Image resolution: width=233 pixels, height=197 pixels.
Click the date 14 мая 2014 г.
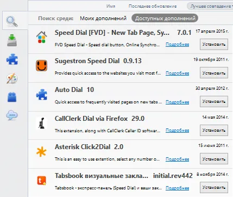[x=215, y=117]
